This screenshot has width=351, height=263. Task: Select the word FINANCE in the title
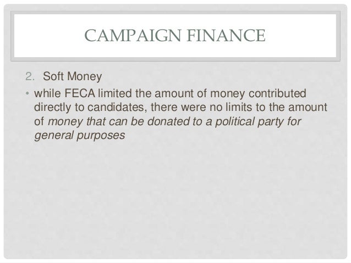pos(226,35)
